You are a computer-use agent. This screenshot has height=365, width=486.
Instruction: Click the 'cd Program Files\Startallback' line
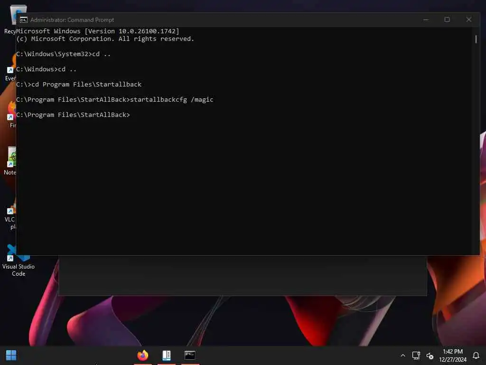(x=79, y=85)
